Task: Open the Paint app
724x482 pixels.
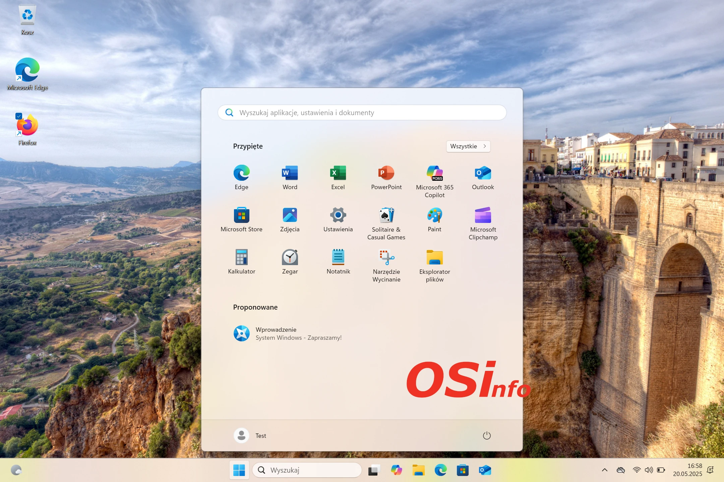Action: pos(434,220)
